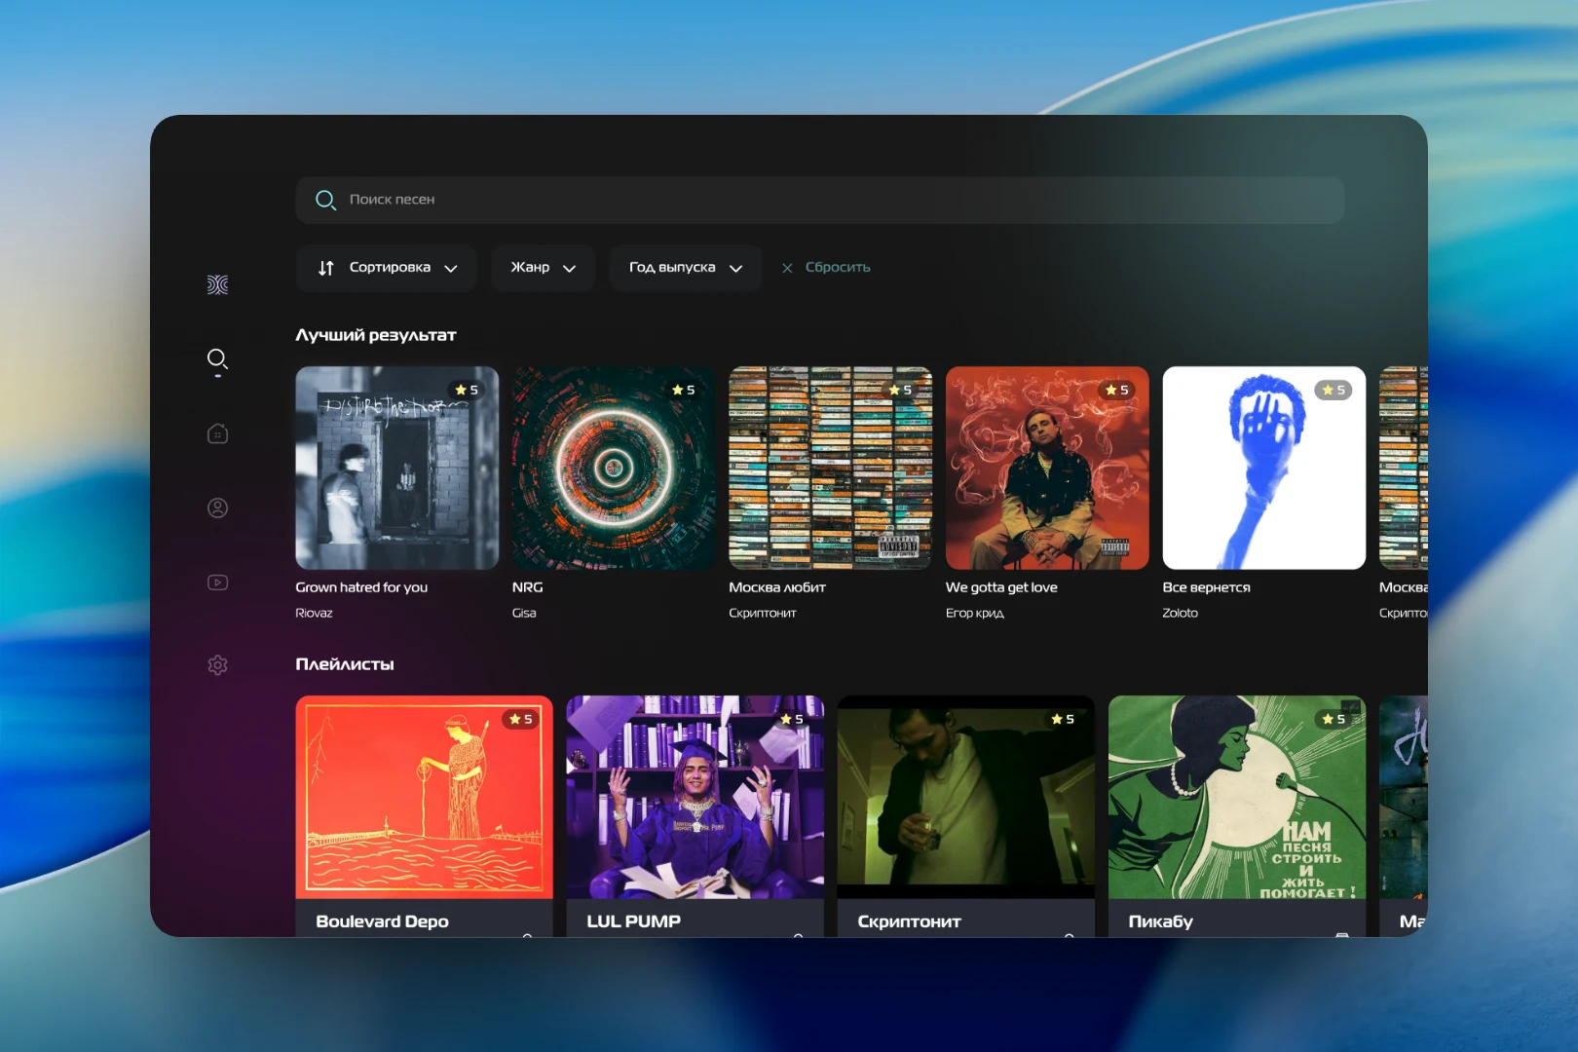Click the "Grown hatred for you" song title

click(361, 587)
